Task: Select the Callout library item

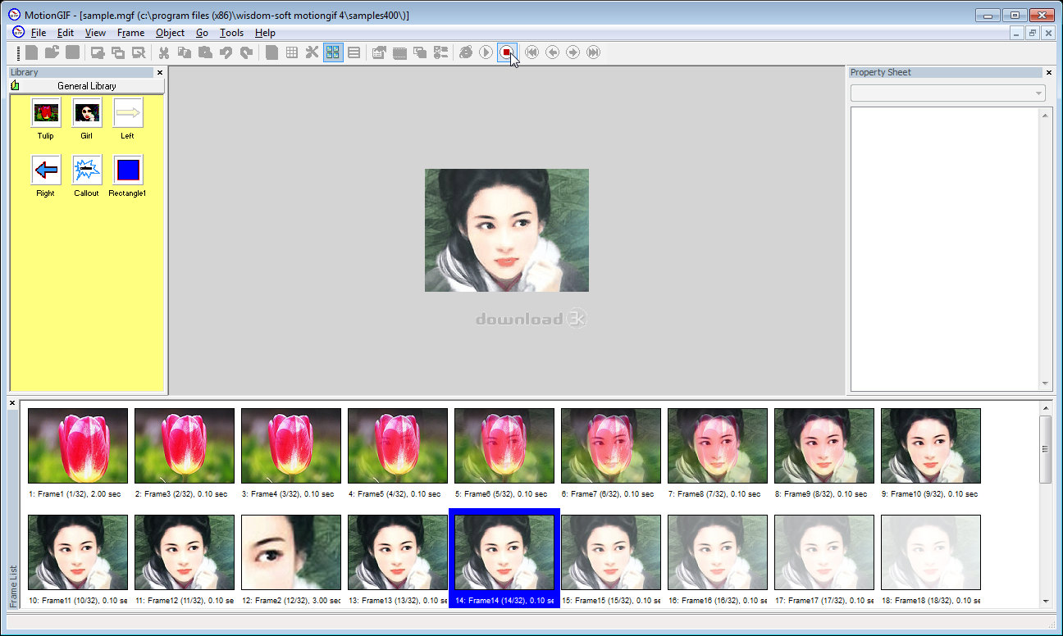Action: click(x=87, y=175)
